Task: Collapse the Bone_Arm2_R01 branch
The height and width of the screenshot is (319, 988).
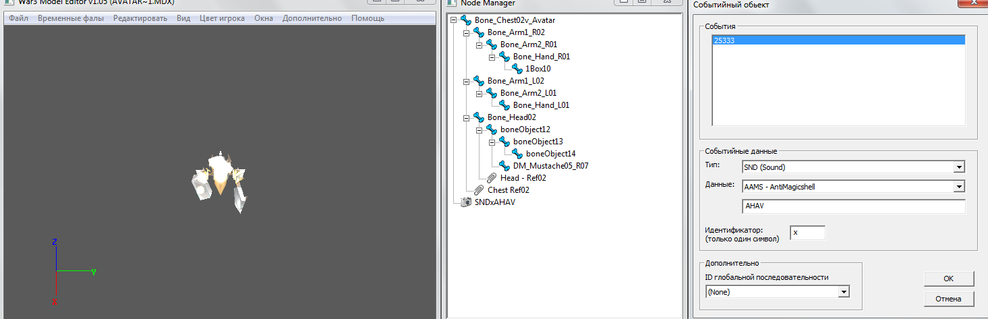Action: click(480, 45)
